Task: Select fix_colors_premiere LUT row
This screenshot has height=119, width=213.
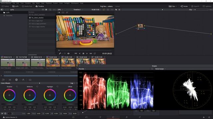Action: pyautogui.click(x=42, y=15)
